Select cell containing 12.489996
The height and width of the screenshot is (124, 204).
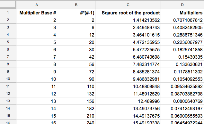tap(128, 101)
